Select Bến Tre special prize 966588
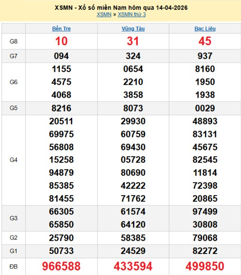 point(61,266)
